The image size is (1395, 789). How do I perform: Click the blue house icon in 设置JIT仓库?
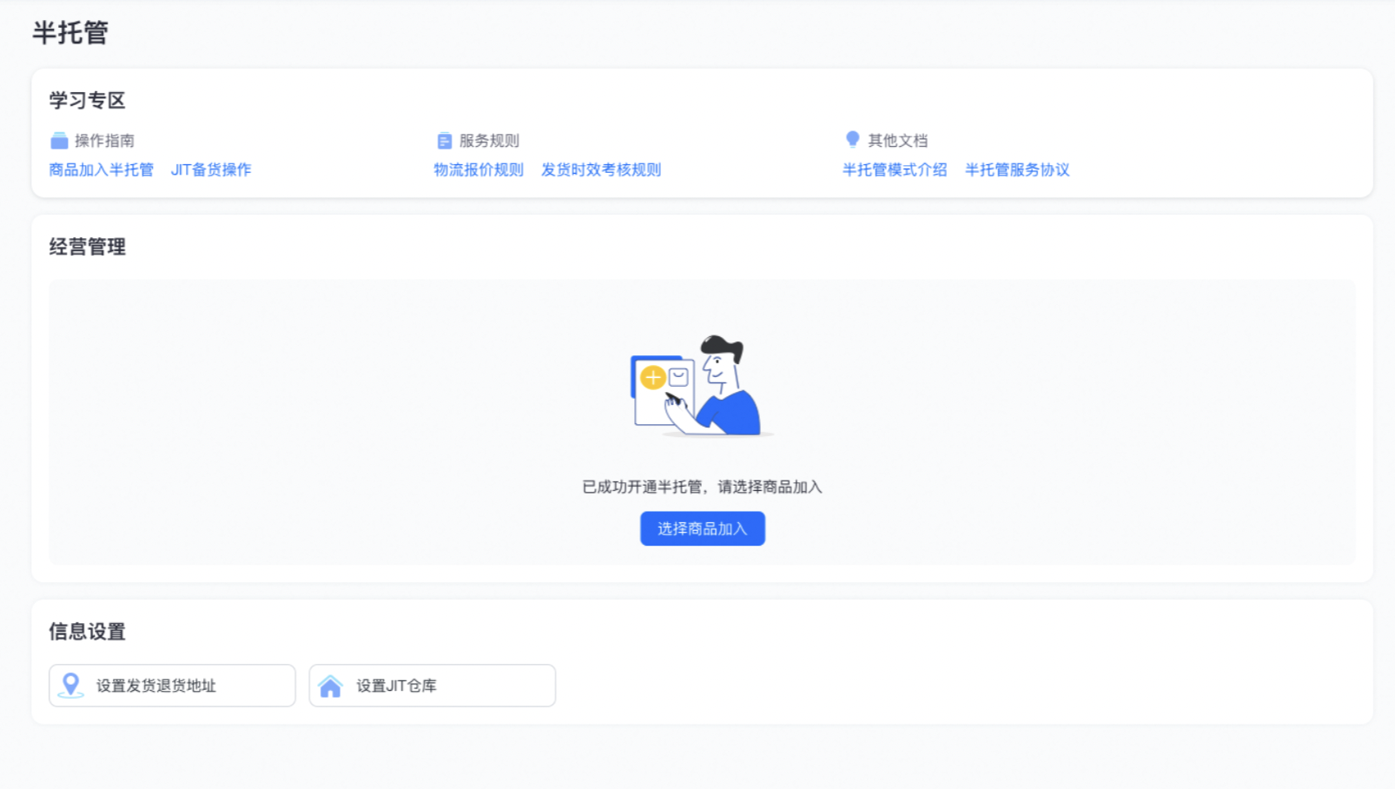click(331, 686)
